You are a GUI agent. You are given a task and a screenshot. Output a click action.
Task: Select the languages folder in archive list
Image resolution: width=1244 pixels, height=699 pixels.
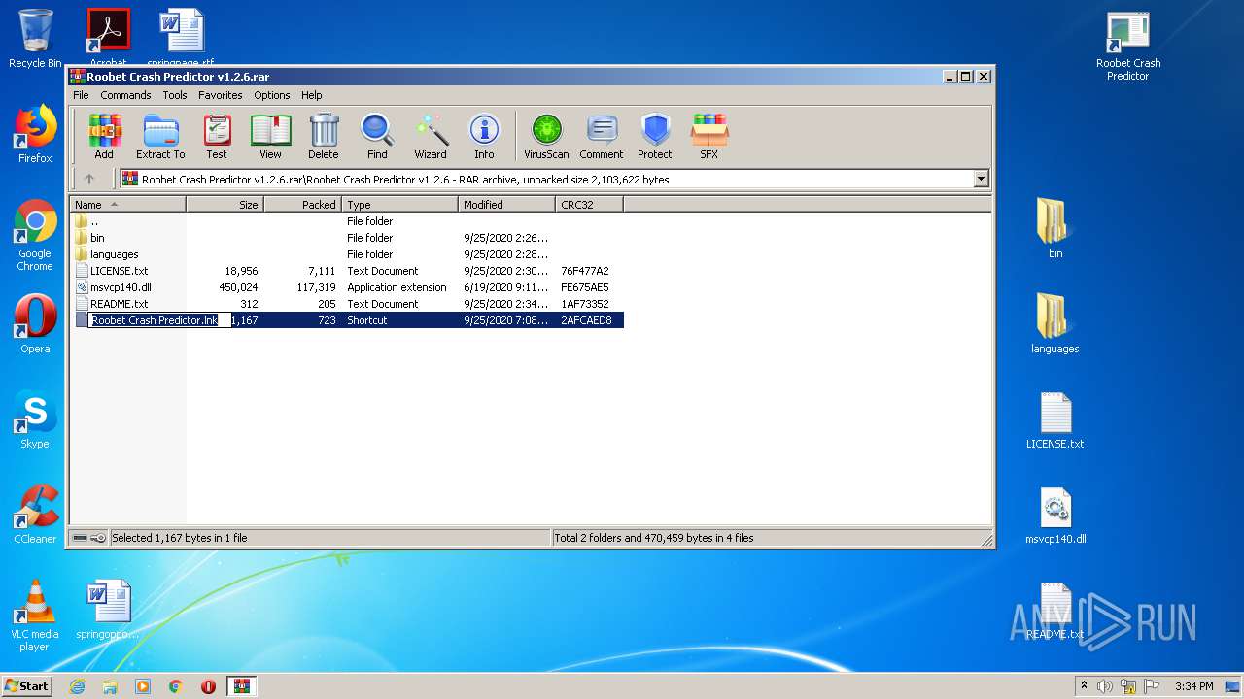pos(347,254)
